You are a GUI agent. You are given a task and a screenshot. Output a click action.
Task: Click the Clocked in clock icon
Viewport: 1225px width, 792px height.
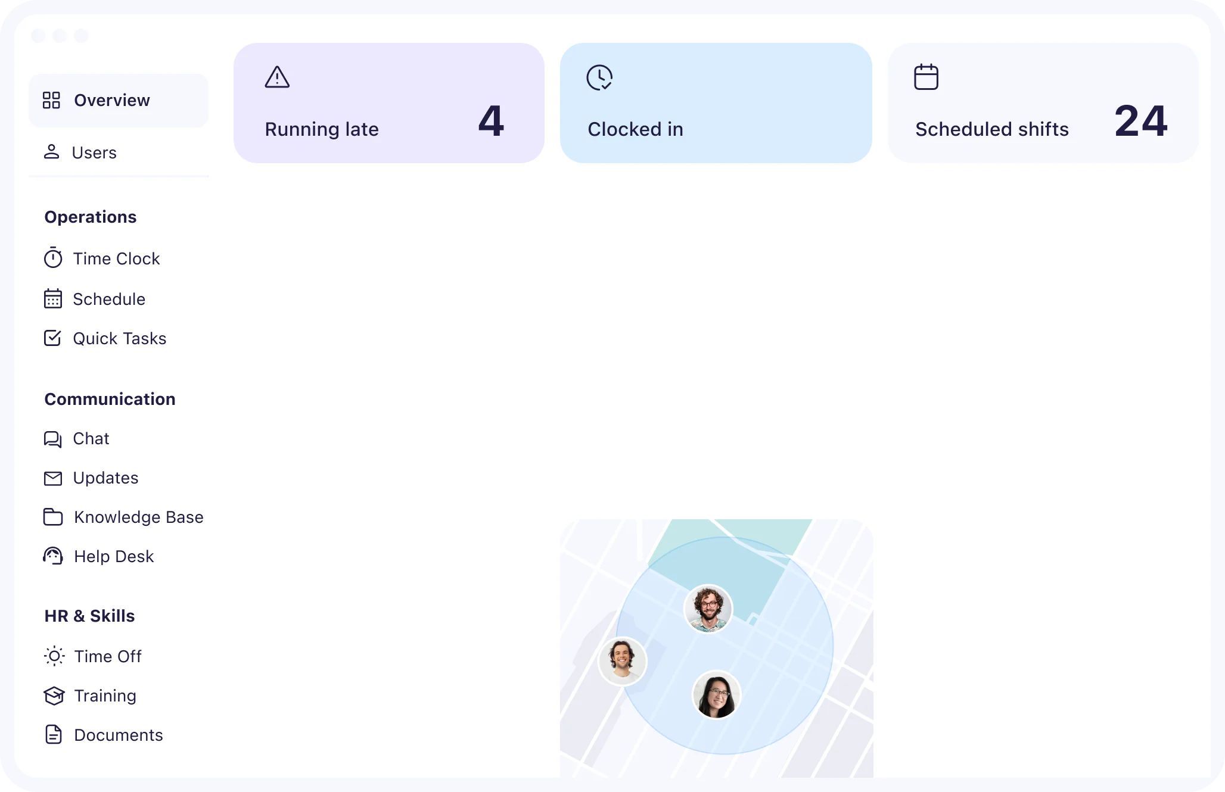pos(599,77)
